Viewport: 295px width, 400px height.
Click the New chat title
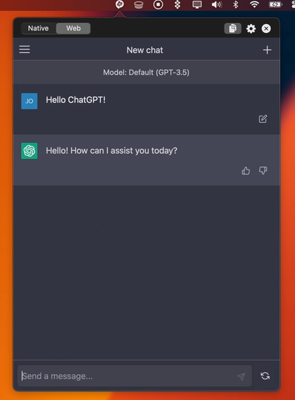pyautogui.click(x=145, y=50)
